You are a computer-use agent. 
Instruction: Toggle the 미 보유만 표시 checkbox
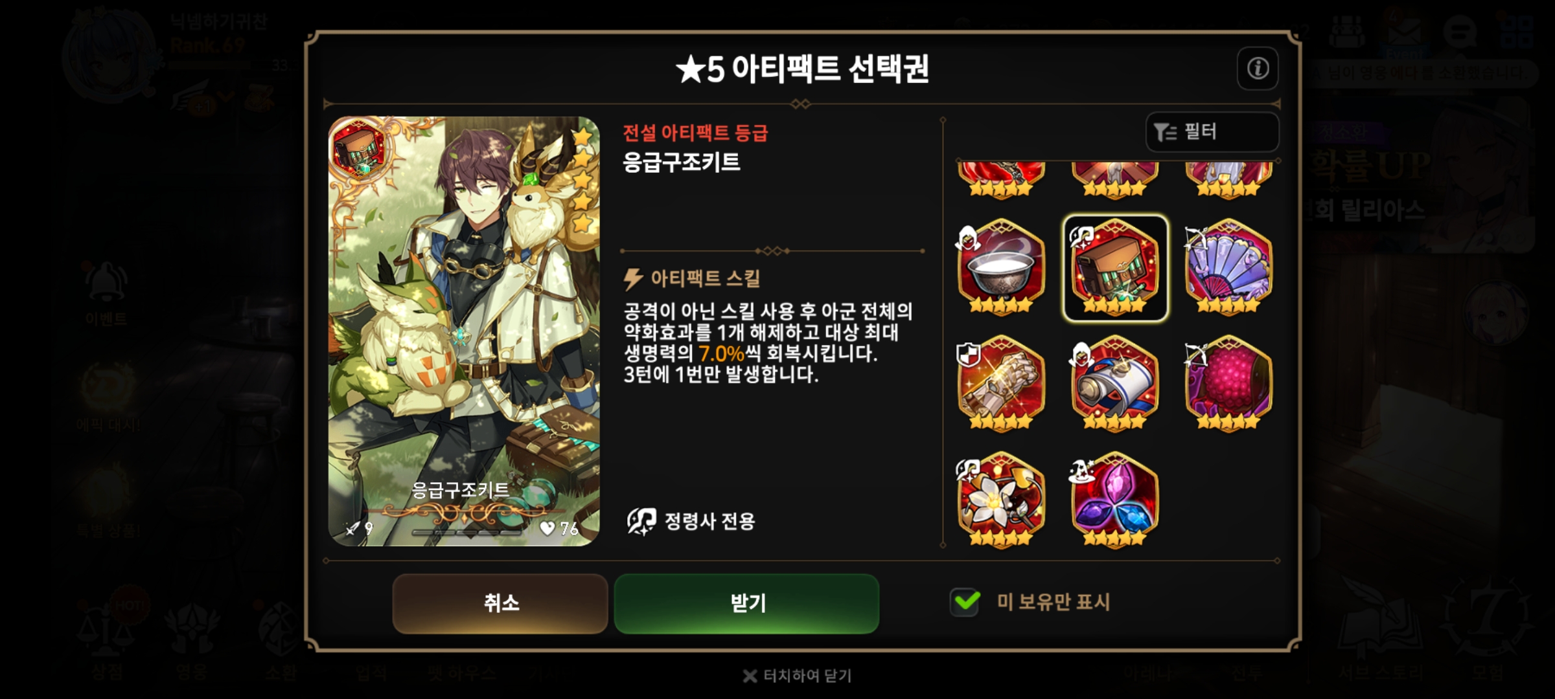(x=965, y=602)
